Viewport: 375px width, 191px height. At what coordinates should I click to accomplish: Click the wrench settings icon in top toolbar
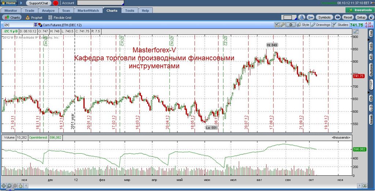311,18
